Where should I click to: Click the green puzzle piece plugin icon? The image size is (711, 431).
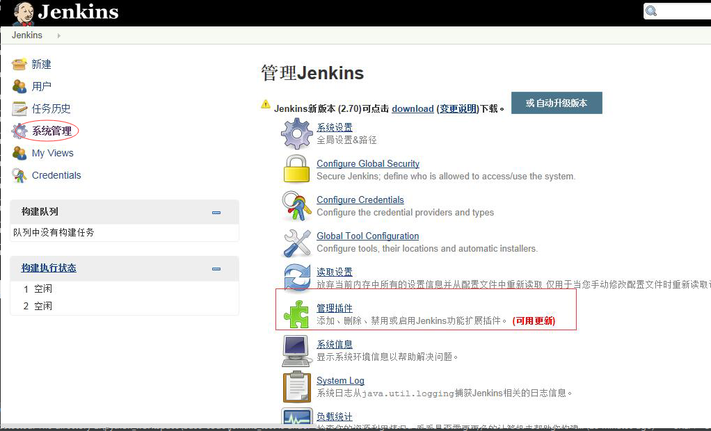tap(296, 314)
